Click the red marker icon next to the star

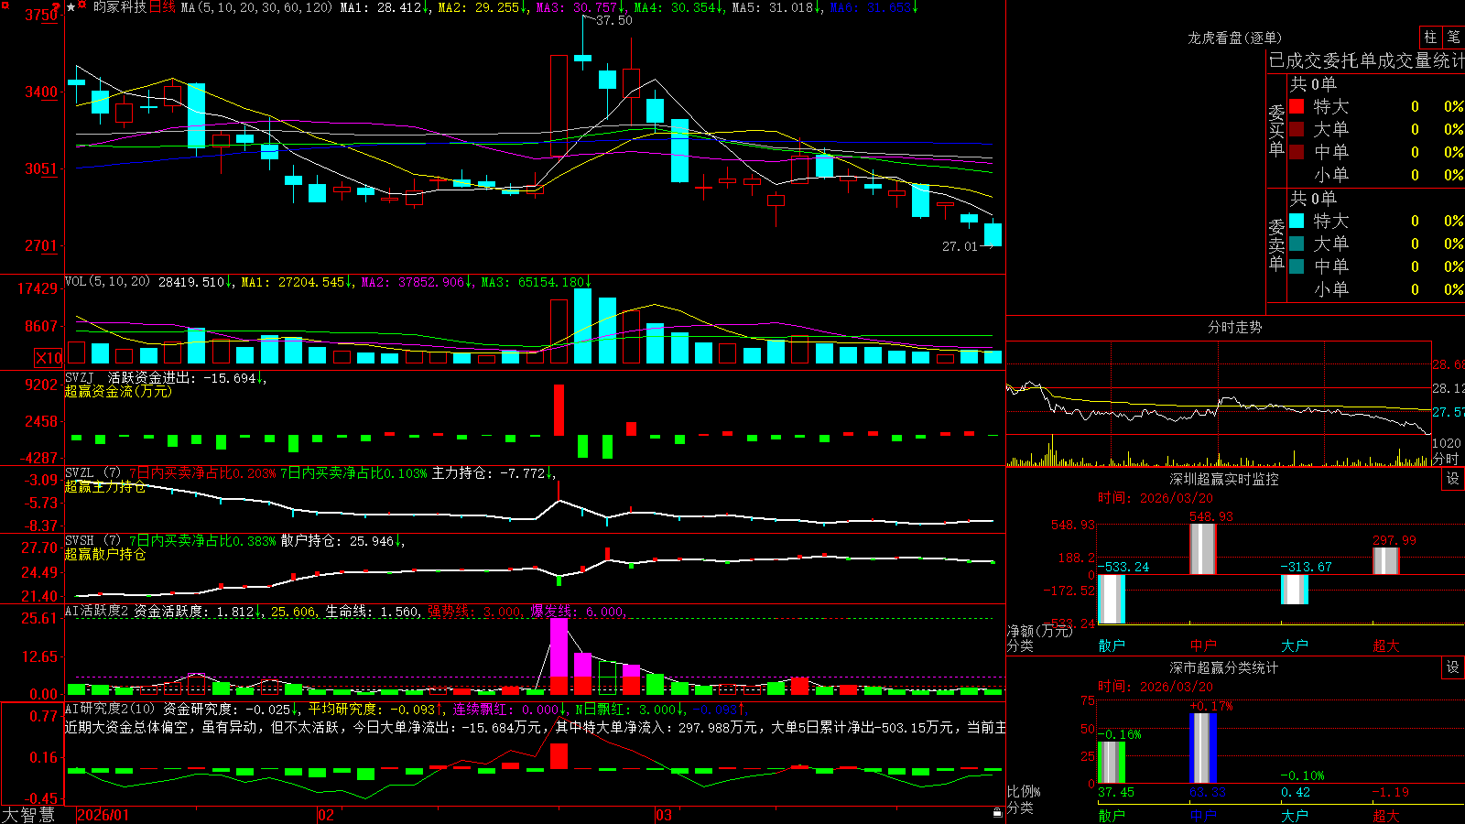(82, 6)
